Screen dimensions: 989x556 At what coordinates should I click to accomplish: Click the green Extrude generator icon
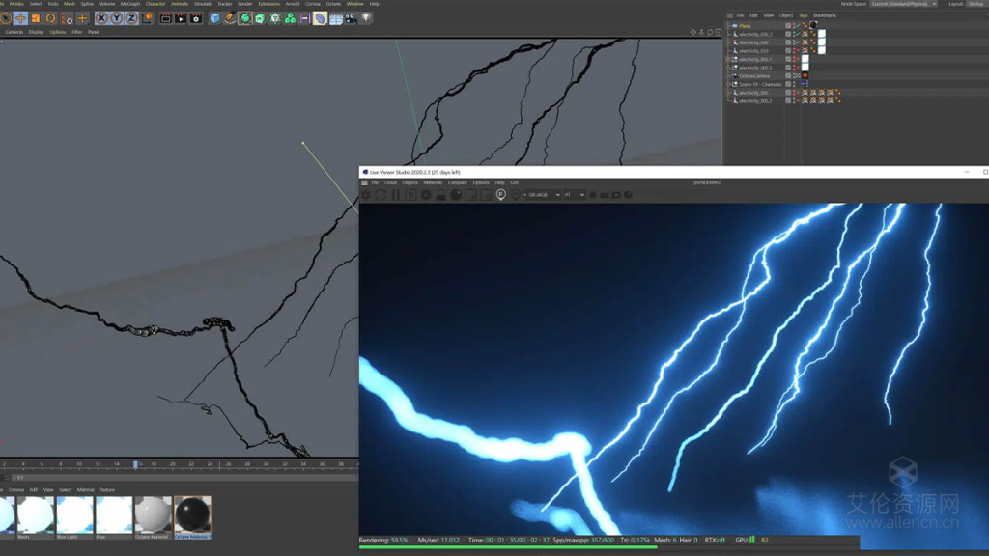(x=260, y=18)
